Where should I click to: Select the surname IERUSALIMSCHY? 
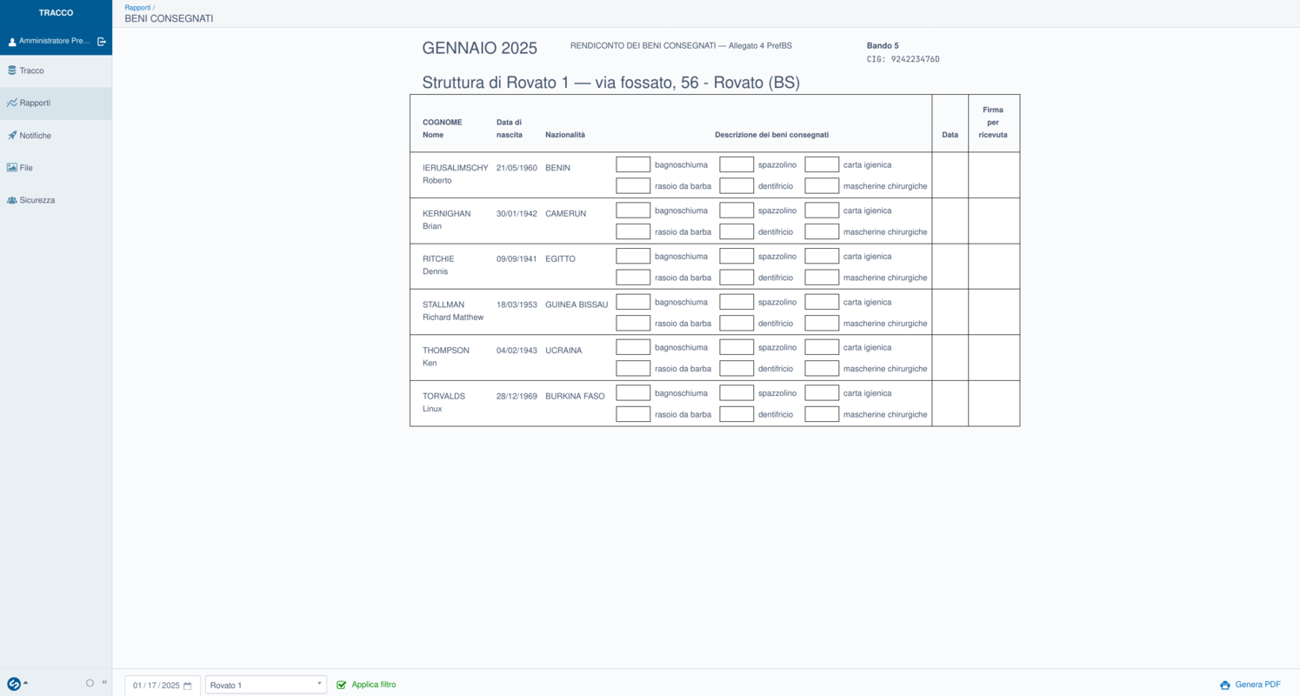tap(456, 168)
